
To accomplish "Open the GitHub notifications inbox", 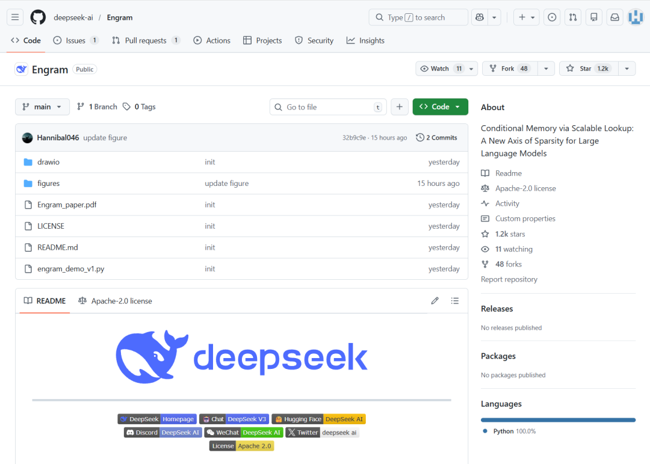I will coord(614,17).
